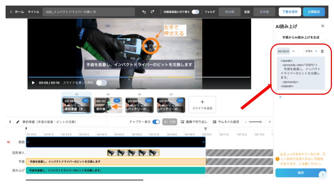Open more options on 実作業 slide
The width and height of the screenshot is (334, 188).
(x=117, y=101)
